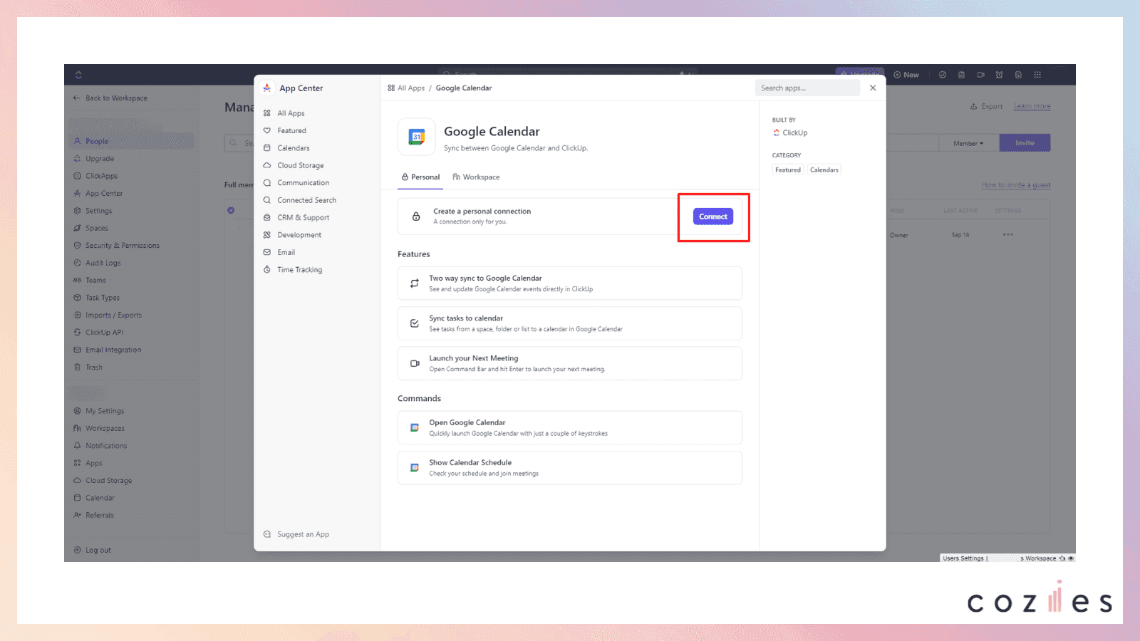Select Open Google Calendar command
Viewport: 1140px width, 641px height.
tap(570, 427)
